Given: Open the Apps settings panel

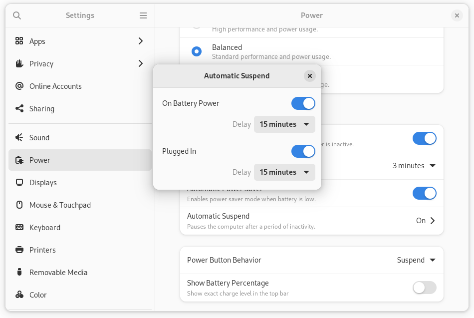Looking at the screenshot, I should click(x=80, y=41).
